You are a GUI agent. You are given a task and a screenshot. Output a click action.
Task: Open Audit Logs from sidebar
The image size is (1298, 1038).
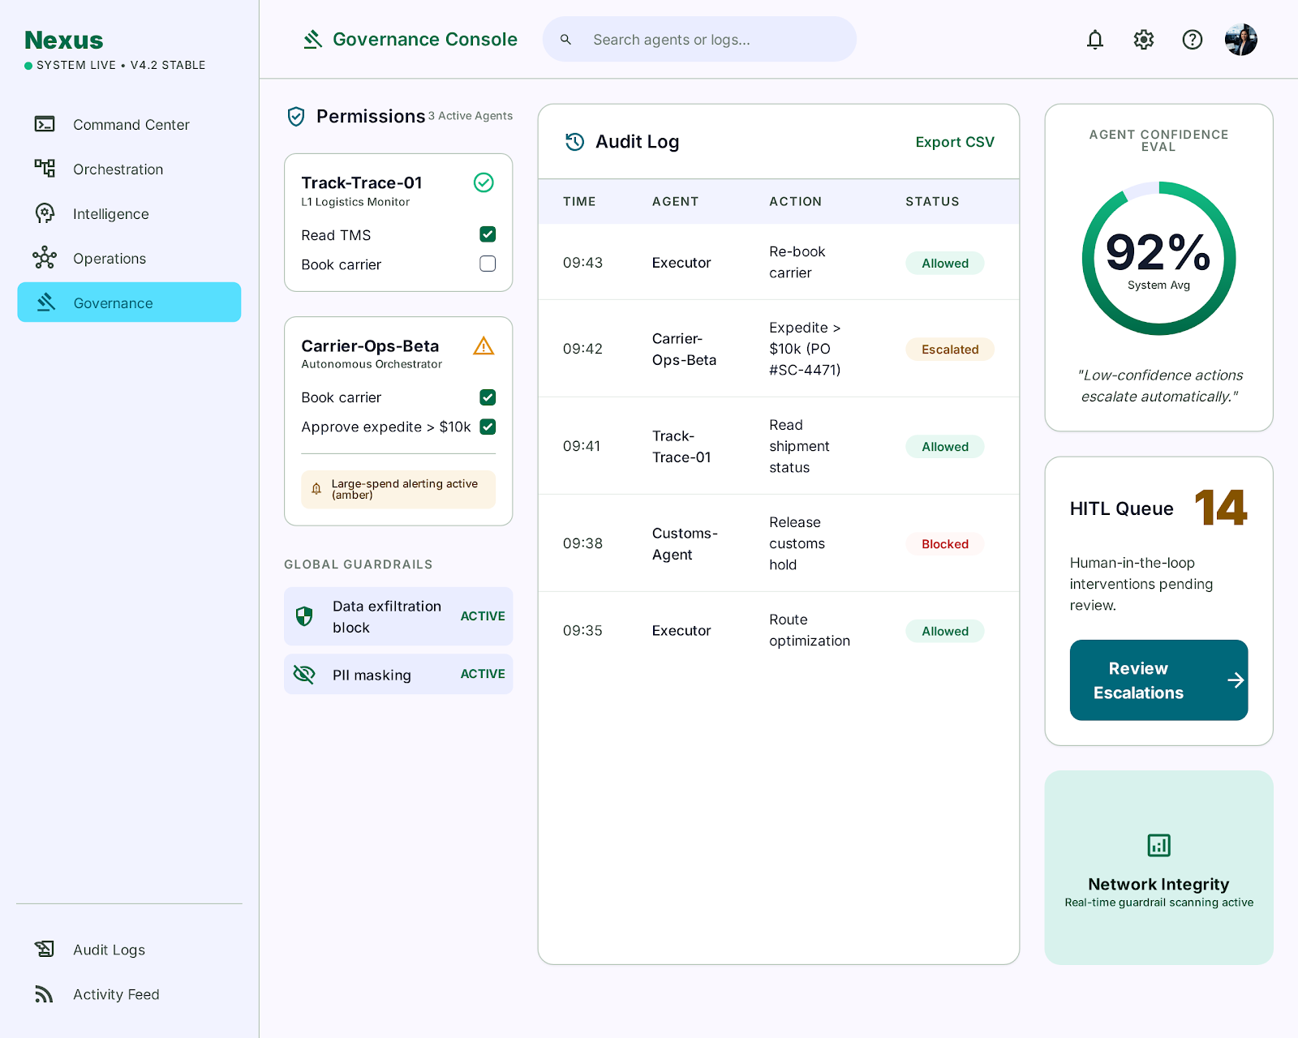coord(129,950)
